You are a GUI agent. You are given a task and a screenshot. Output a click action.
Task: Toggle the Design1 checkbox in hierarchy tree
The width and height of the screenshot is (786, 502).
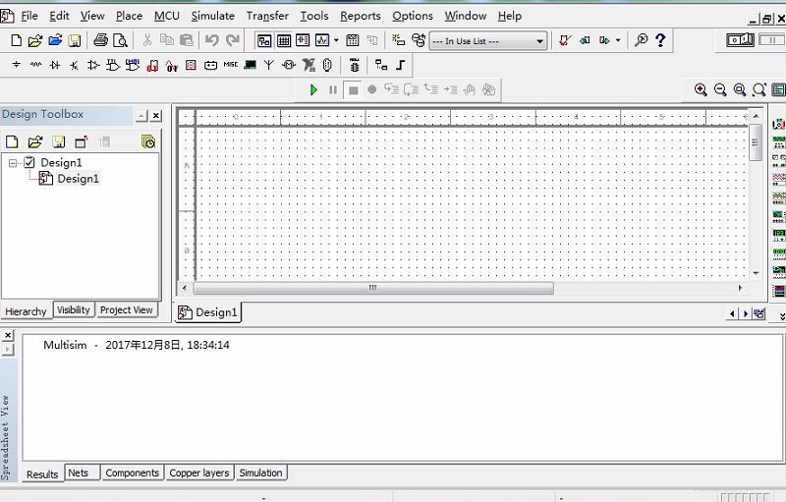[x=29, y=162]
